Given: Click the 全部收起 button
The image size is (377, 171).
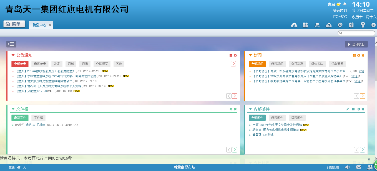Looking at the screenshot, I should [x=356, y=44].
